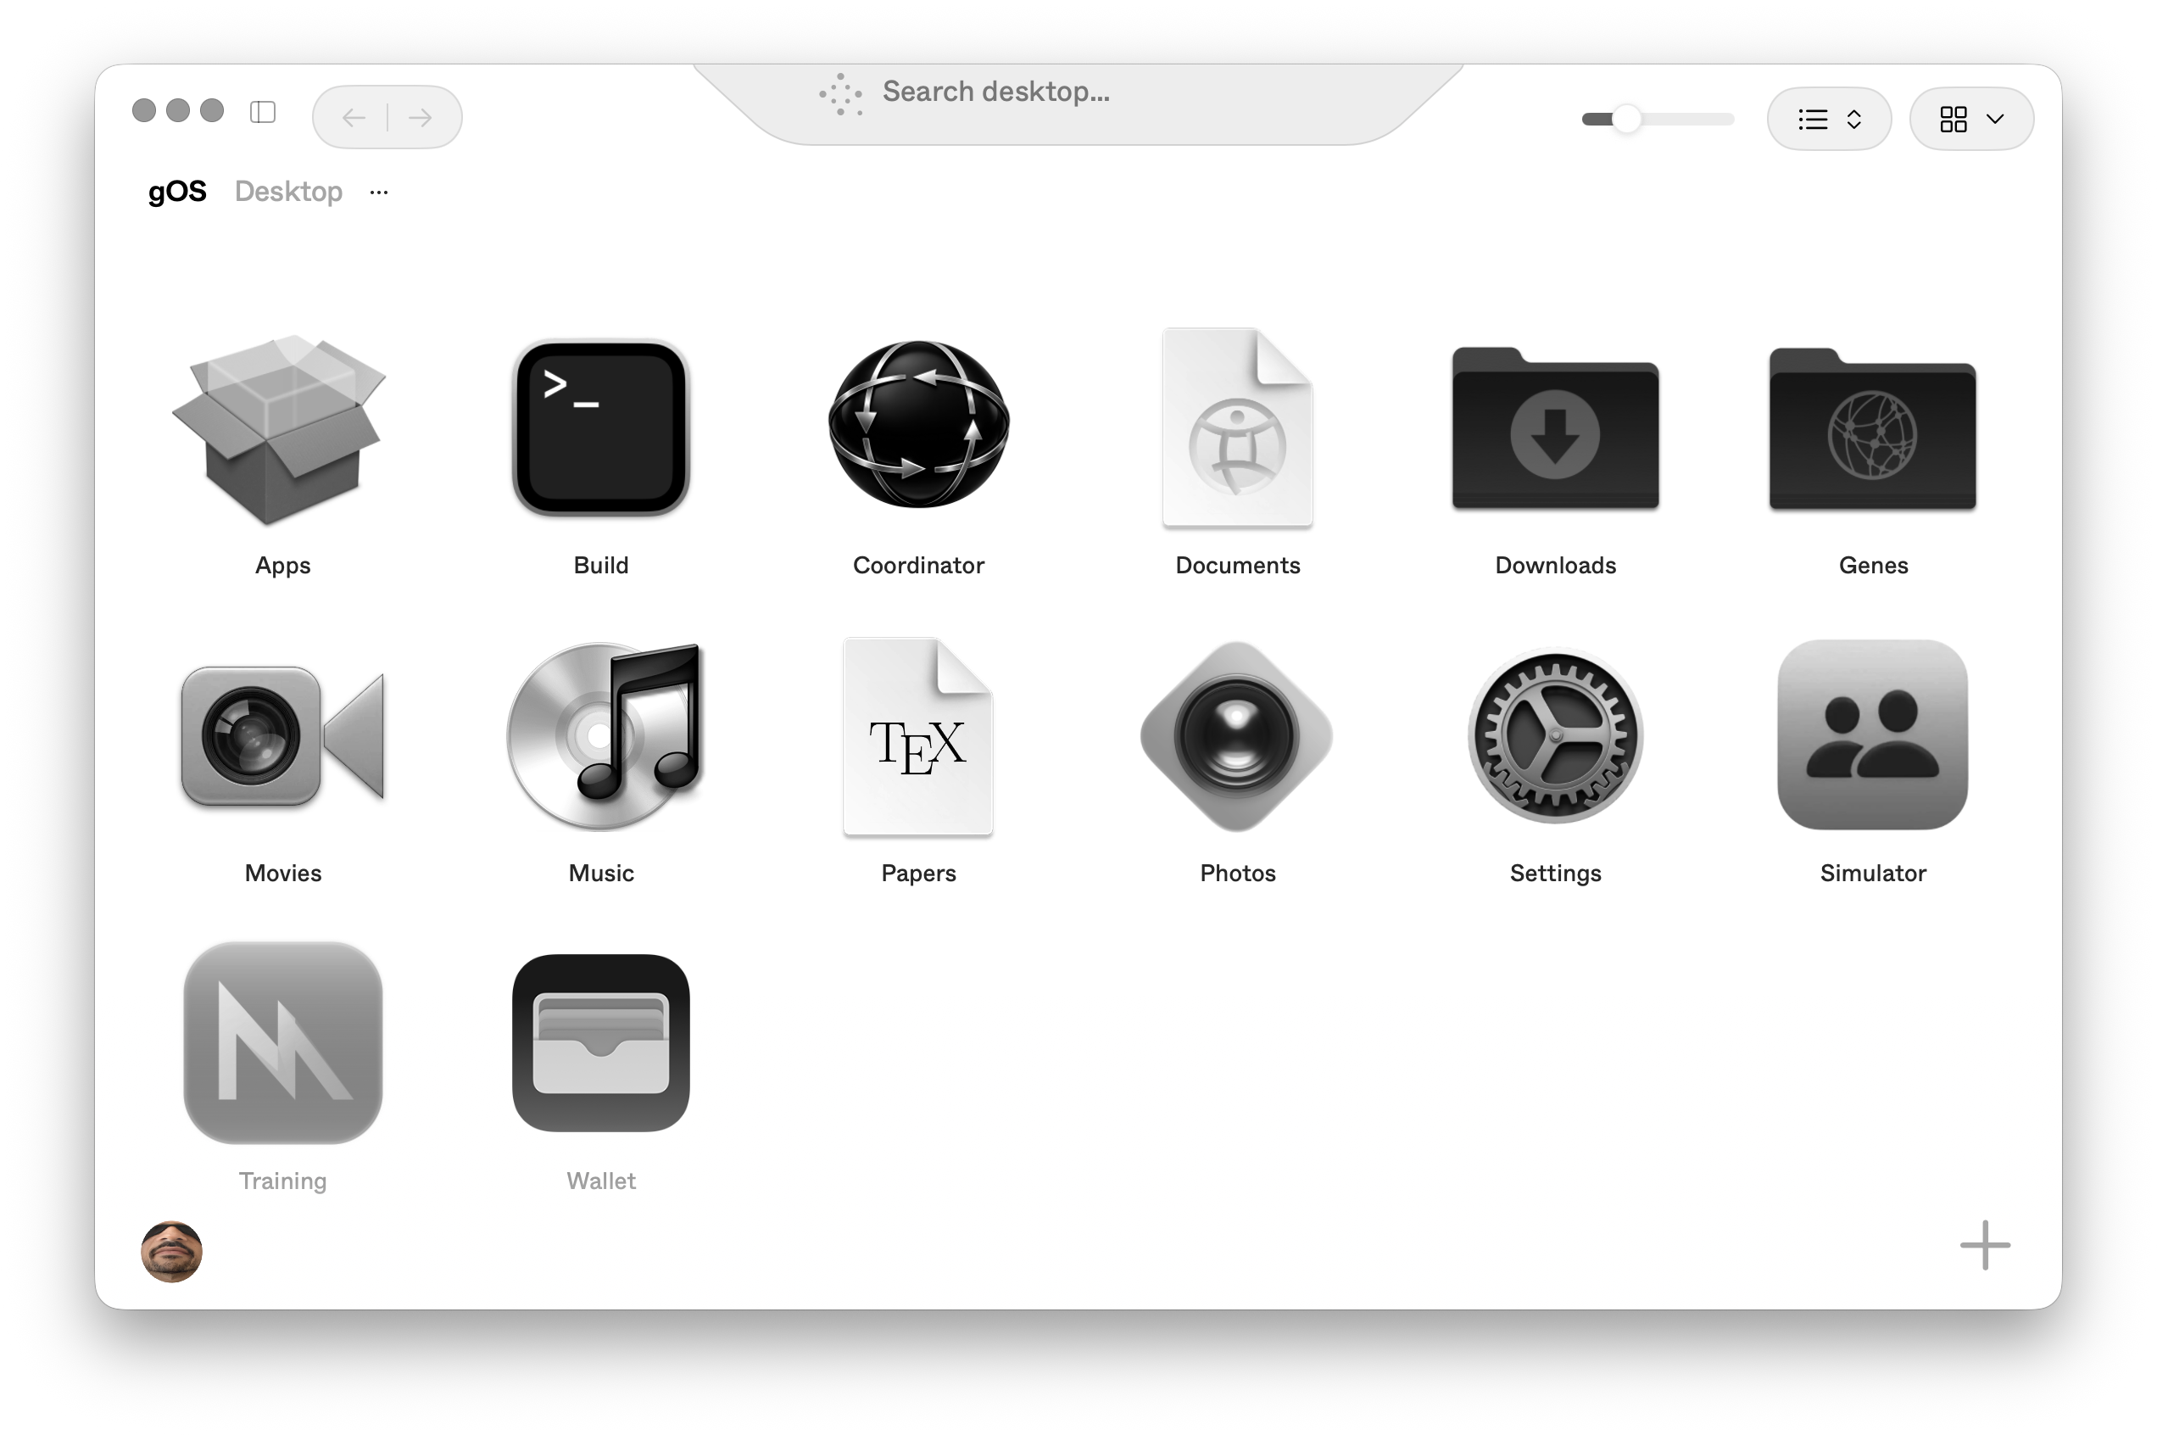Open the Wallet app icon
Image resolution: width=2157 pixels, height=1435 pixels.
tap(600, 1043)
